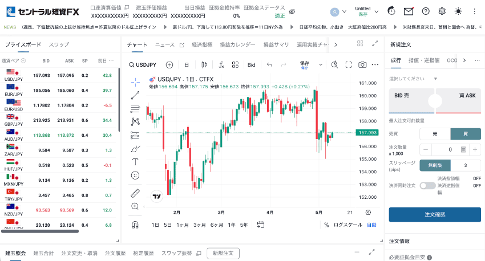Select the 指値・逆指値 order tab
This screenshot has width=485, height=261.
424,60
